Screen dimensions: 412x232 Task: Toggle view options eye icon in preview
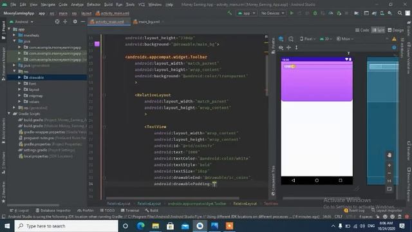coord(281,48)
